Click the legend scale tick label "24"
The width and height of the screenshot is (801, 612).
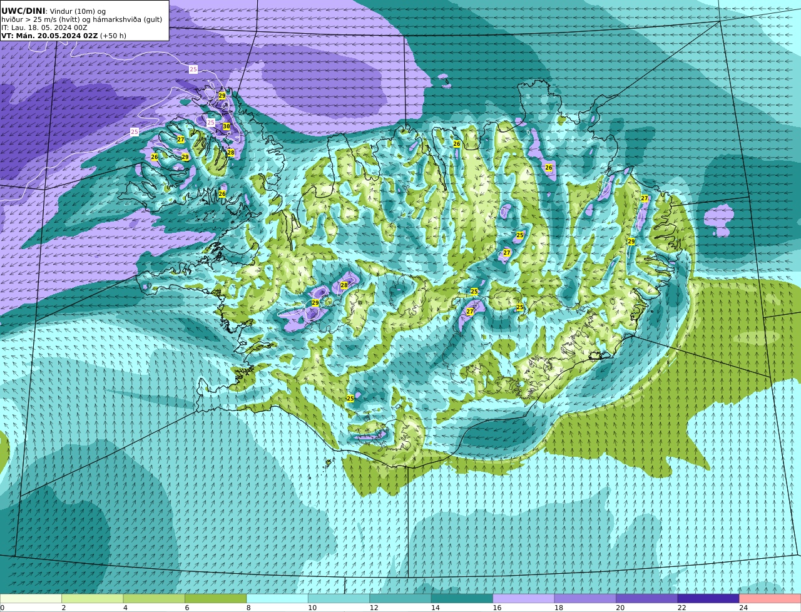pyautogui.click(x=743, y=608)
